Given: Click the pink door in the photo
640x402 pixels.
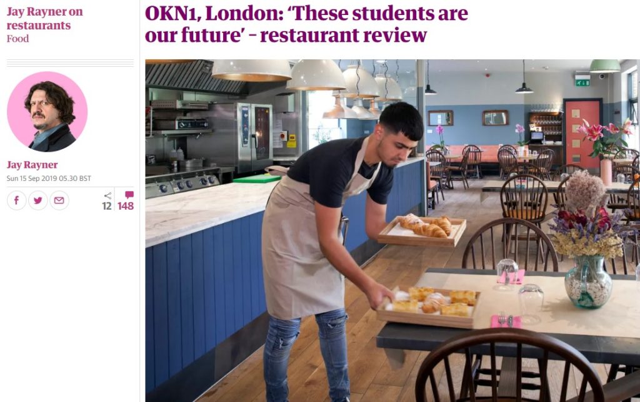Looking at the screenshot, I should 582,134.
